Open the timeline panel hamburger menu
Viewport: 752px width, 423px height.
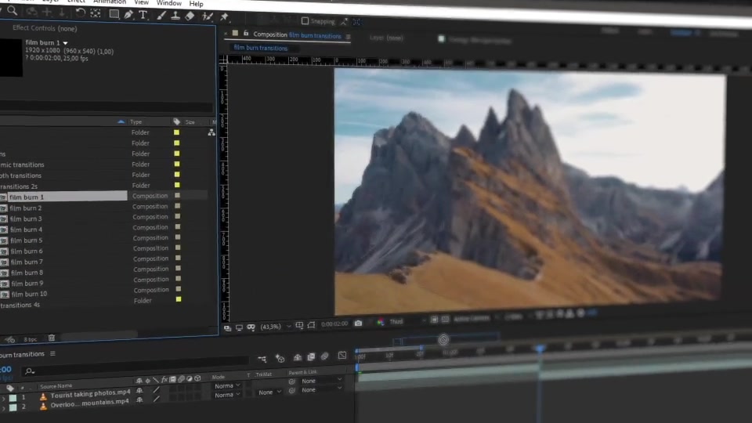tap(52, 353)
